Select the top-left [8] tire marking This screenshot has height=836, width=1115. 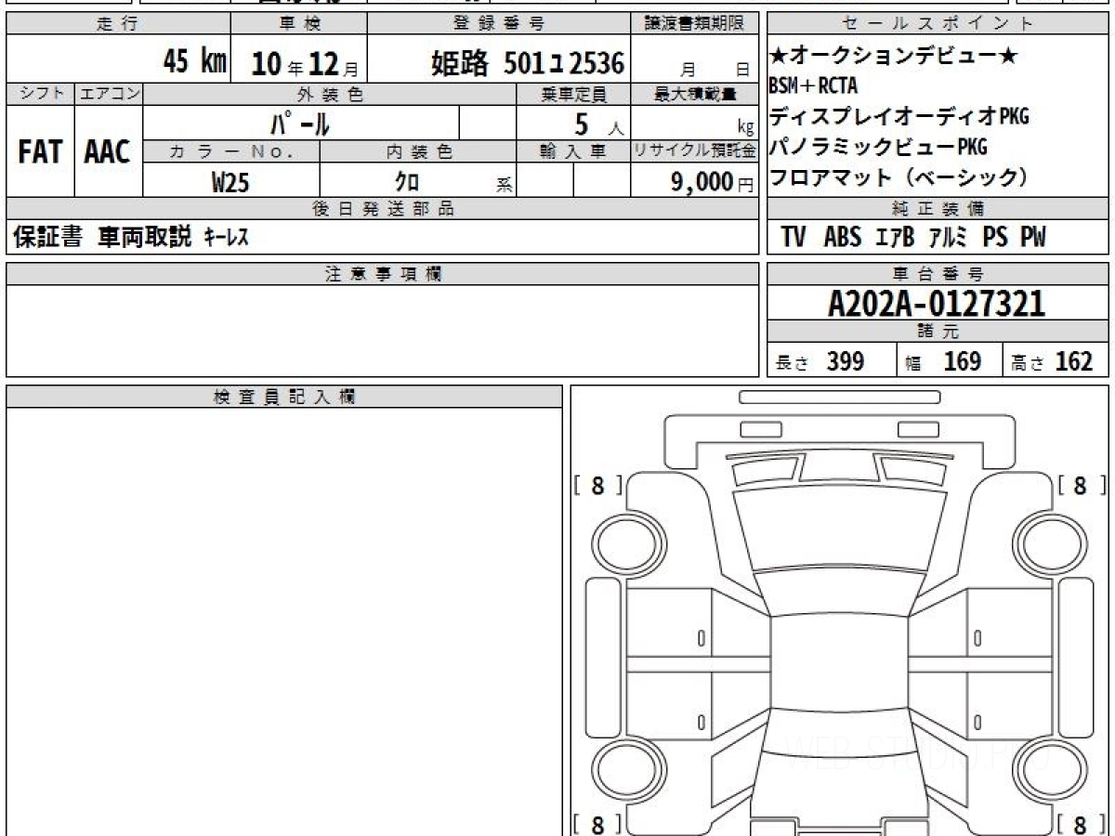pos(597,486)
